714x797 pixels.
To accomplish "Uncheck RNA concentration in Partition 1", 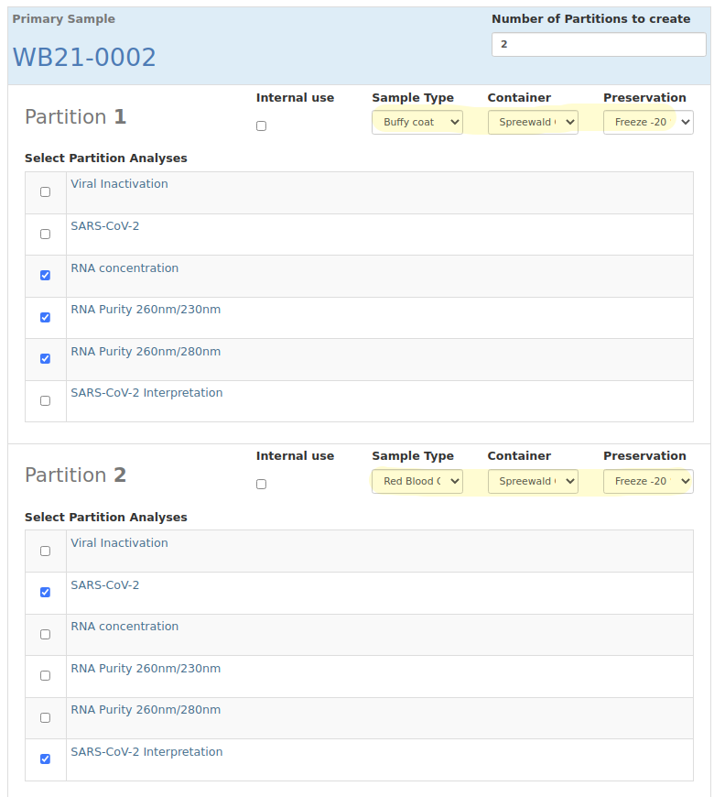I will tap(46, 276).
